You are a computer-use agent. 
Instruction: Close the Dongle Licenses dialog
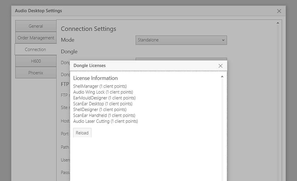[220, 66]
